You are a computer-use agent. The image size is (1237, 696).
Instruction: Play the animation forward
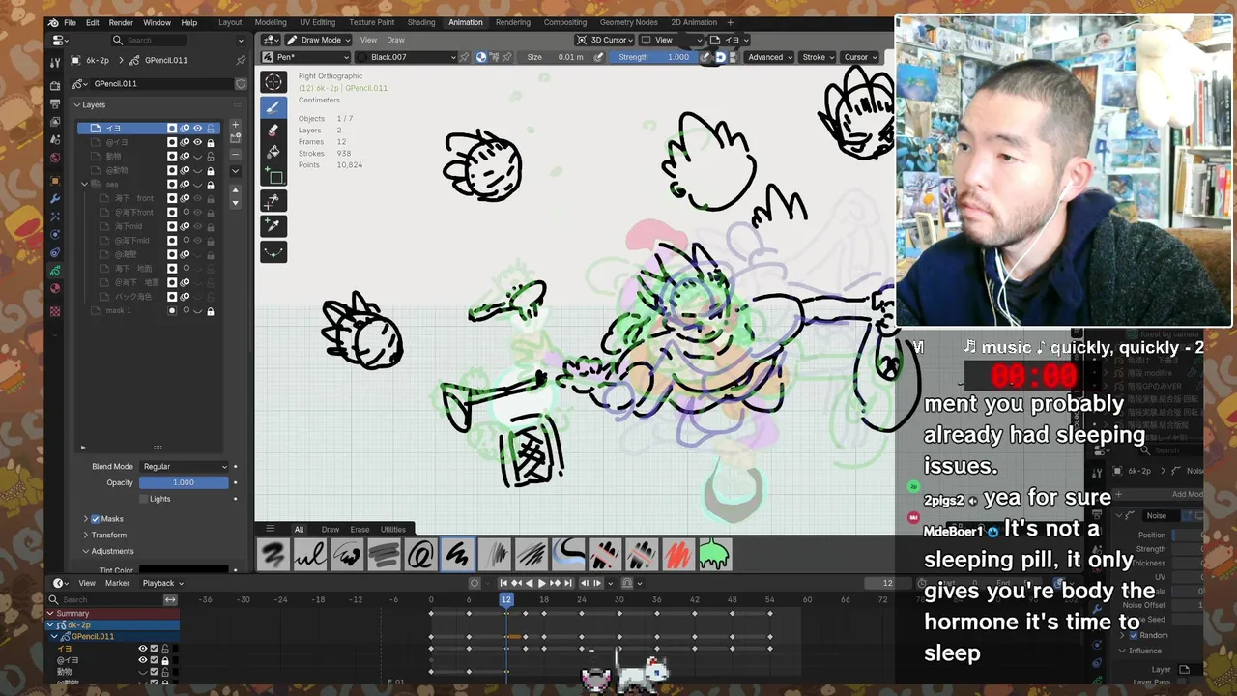[541, 583]
